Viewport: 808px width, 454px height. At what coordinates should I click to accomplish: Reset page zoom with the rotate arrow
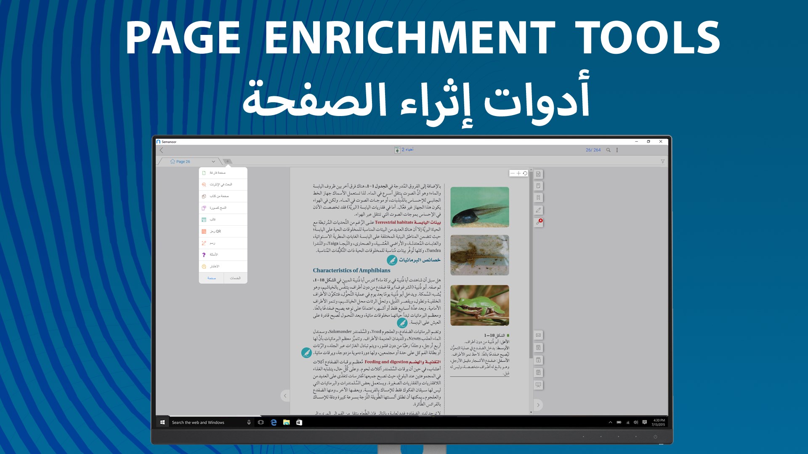coord(525,173)
